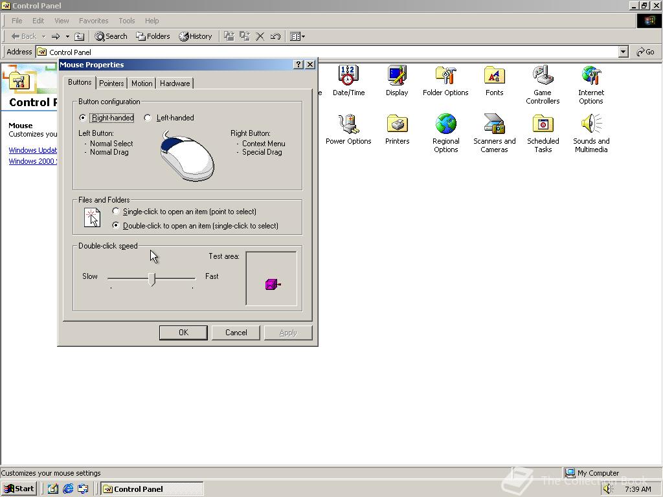Launch Internet Explorer from quick launch
Viewport: 663px width, 497px height.
pos(67,489)
